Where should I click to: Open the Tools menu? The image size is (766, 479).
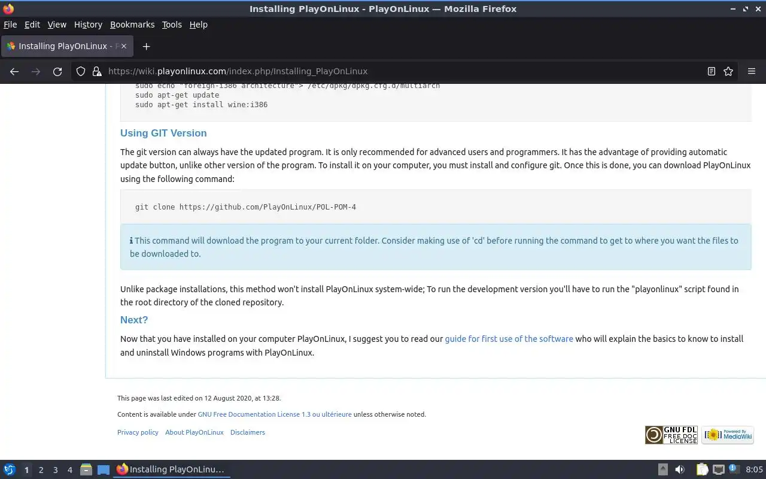pyautogui.click(x=172, y=25)
